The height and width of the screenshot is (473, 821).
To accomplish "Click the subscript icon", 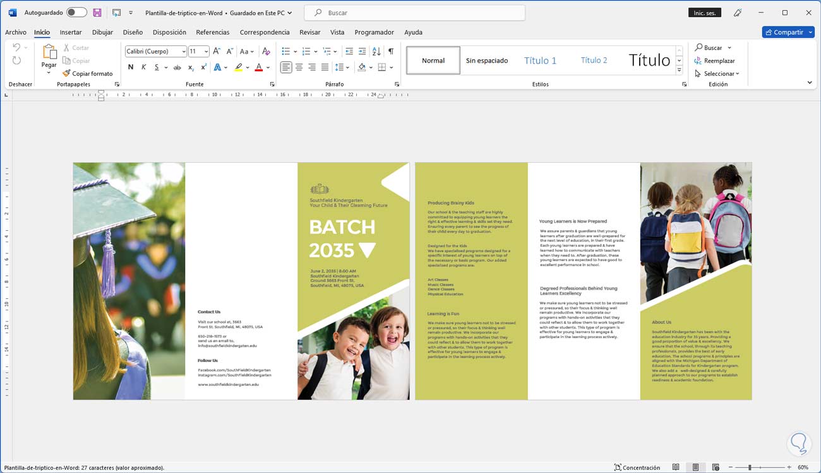I will [191, 67].
